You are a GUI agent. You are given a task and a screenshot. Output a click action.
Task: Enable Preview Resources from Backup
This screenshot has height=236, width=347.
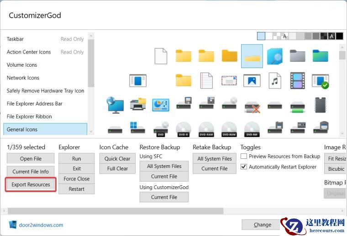click(244, 156)
